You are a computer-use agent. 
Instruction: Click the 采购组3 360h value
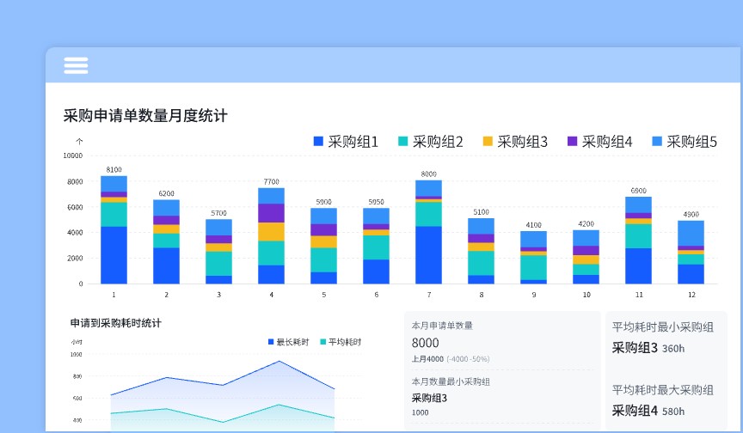[648, 348]
